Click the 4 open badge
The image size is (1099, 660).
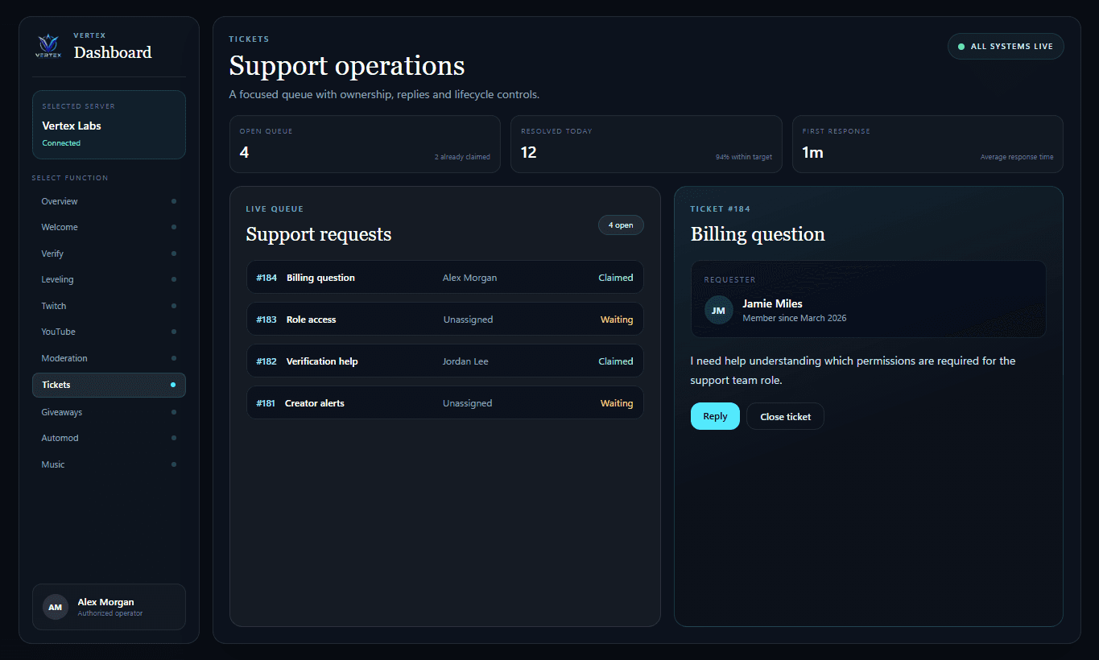tap(621, 225)
